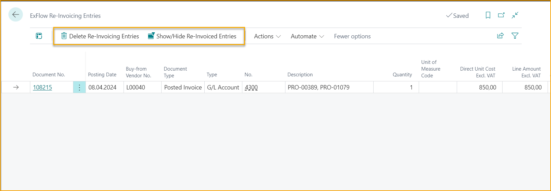Click Unit of Measure Code header

click(431, 69)
